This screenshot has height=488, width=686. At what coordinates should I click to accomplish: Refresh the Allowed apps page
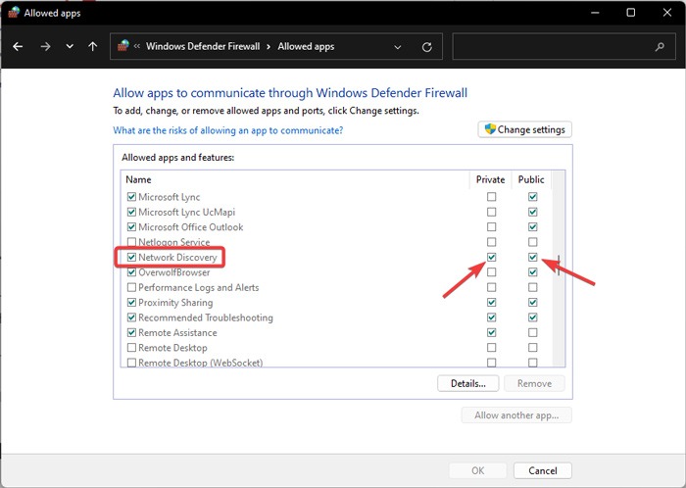pyautogui.click(x=427, y=47)
